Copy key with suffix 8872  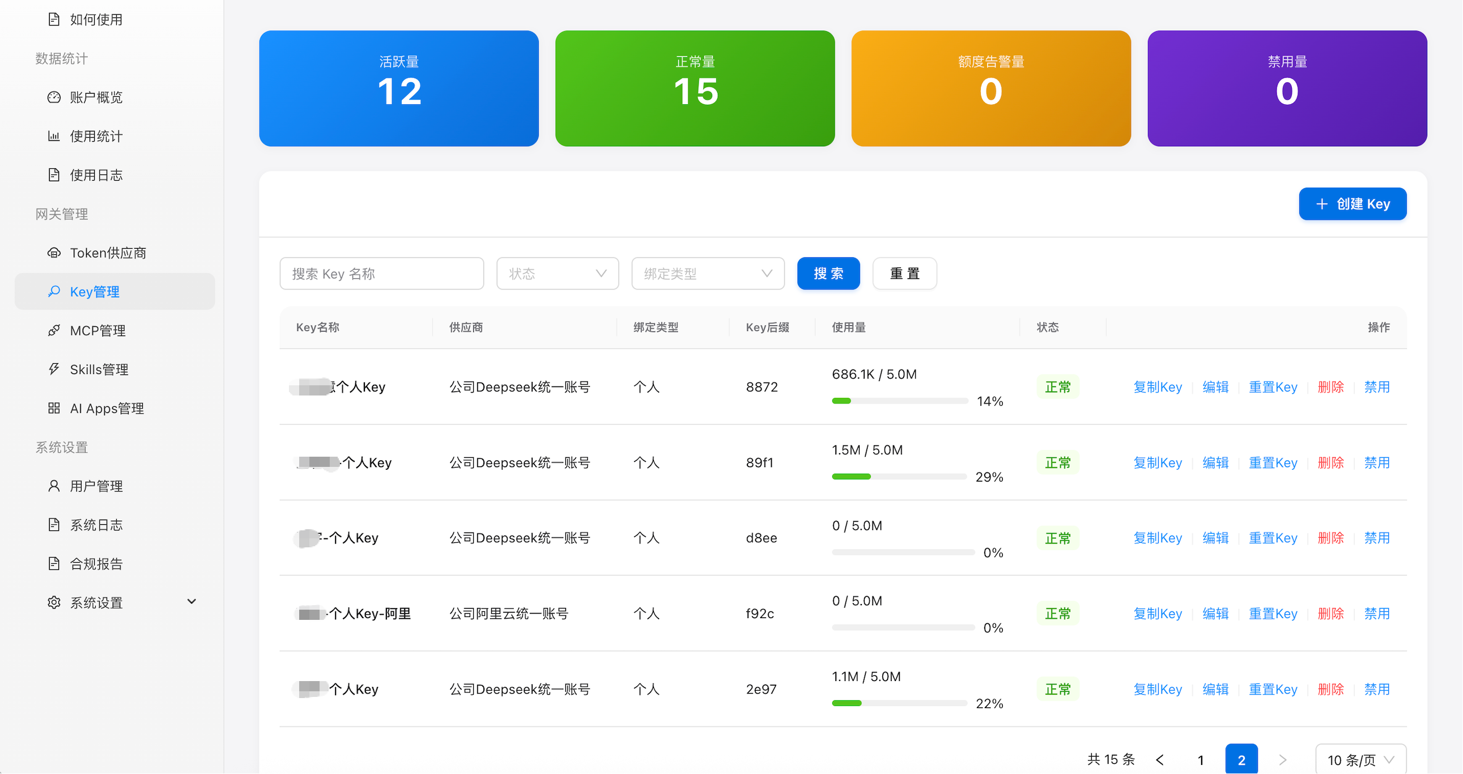[x=1158, y=388]
